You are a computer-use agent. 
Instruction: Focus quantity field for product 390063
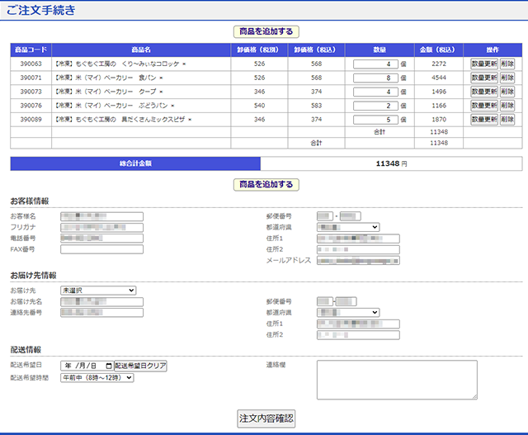(x=375, y=64)
